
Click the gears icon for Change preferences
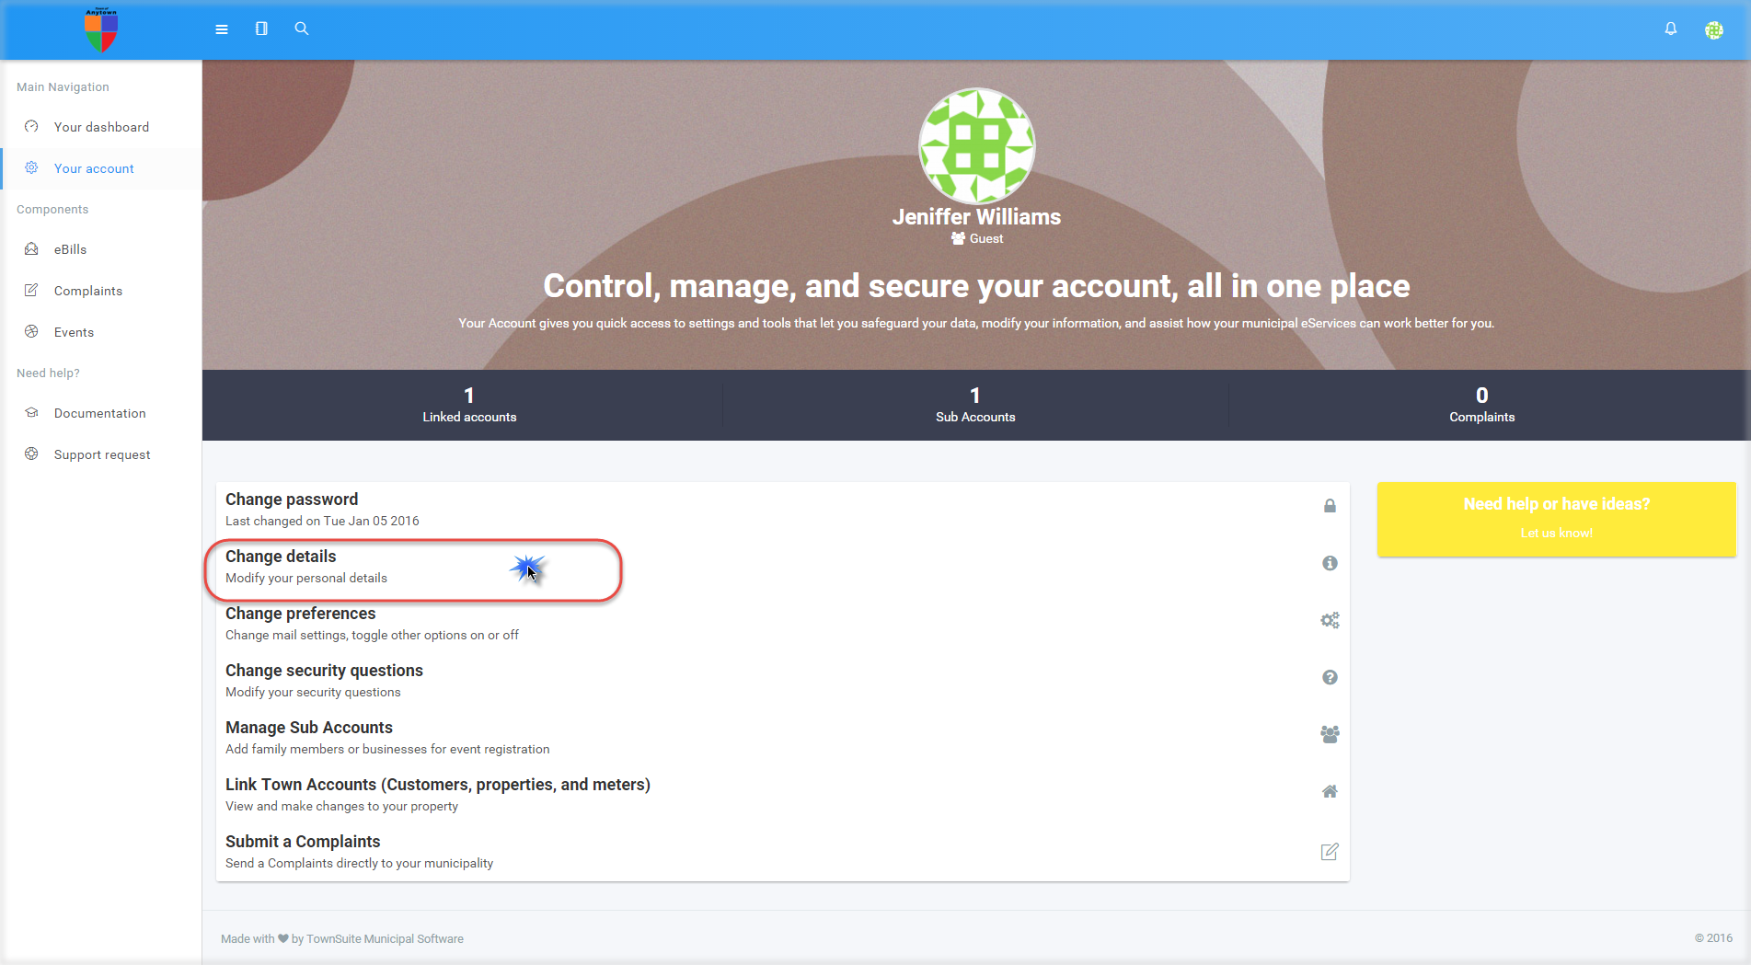click(1330, 620)
